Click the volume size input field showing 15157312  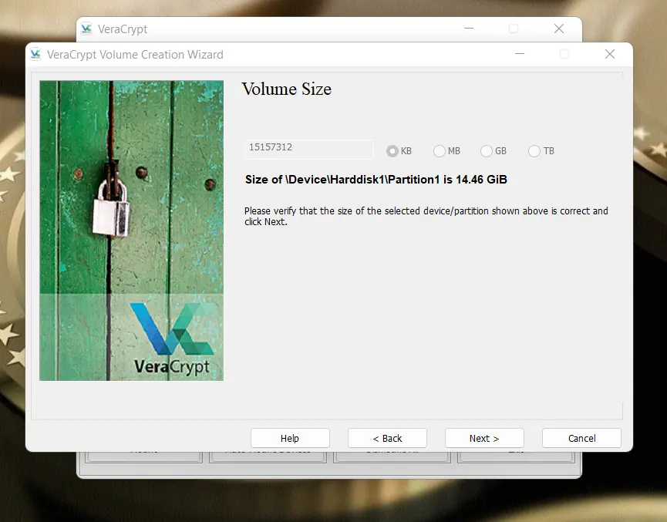[x=309, y=149]
